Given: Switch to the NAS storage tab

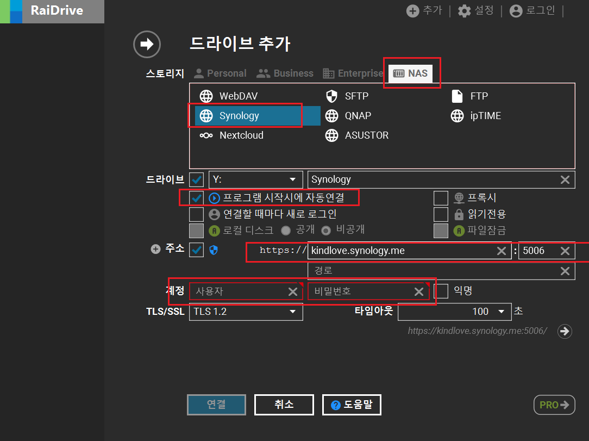Looking at the screenshot, I should click(410, 73).
